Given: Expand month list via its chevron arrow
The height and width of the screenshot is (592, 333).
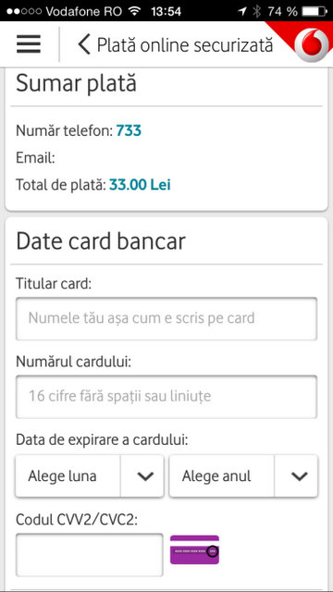Looking at the screenshot, I should click(145, 476).
